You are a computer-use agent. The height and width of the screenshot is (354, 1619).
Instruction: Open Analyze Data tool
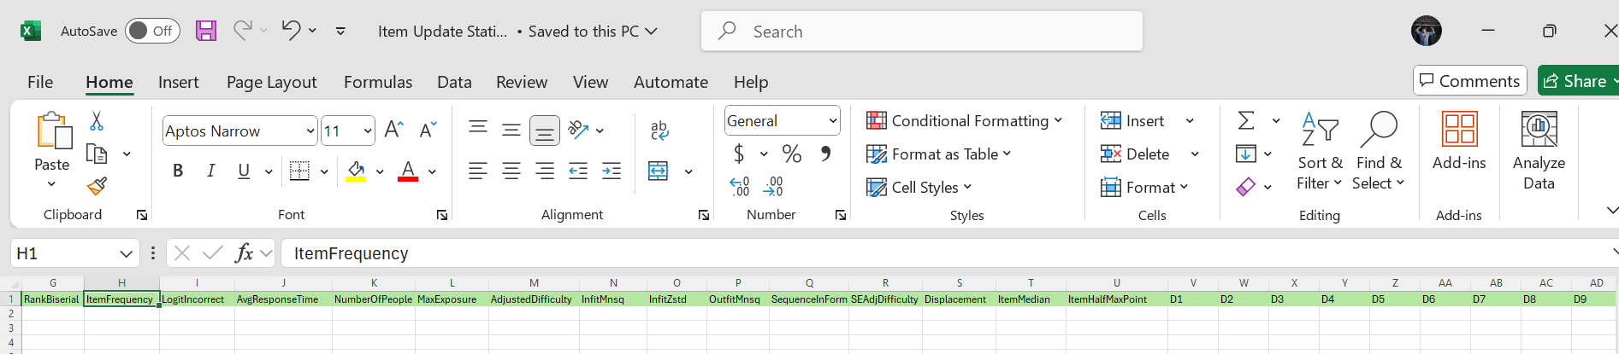(1538, 150)
